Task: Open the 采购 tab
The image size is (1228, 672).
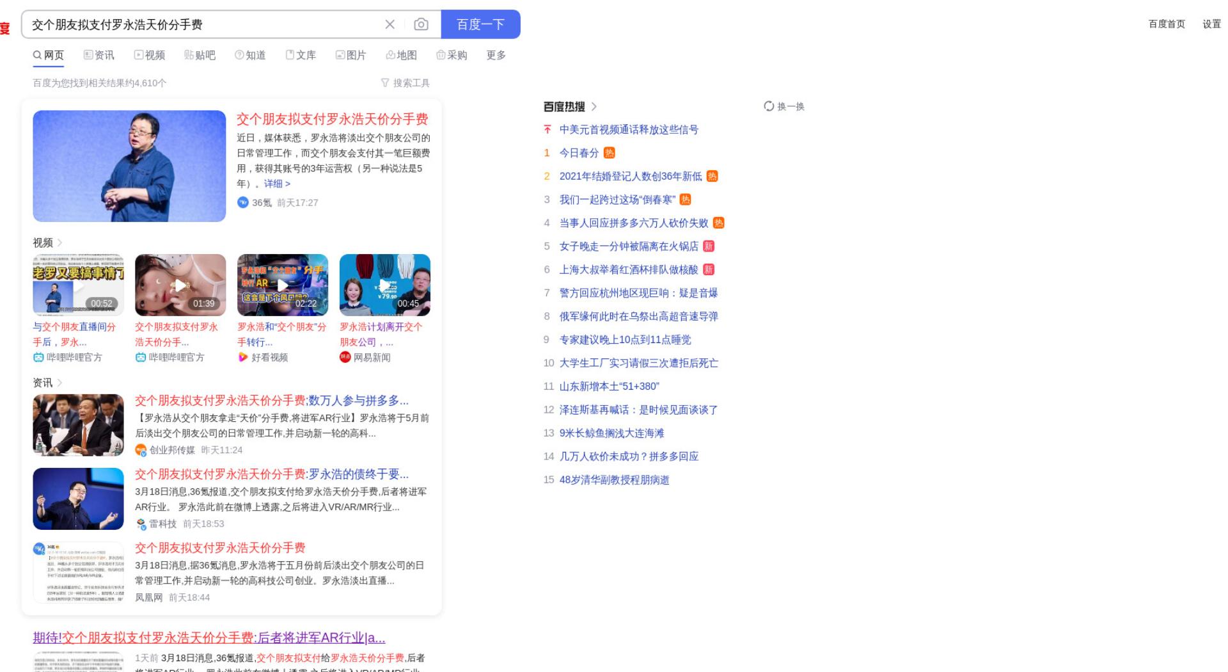Action: tap(452, 55)
